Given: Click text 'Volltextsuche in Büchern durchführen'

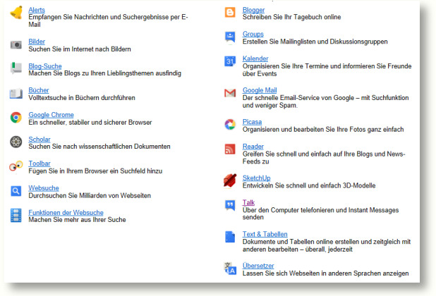Looking at the screenshot, I should [x=82, y=98].
